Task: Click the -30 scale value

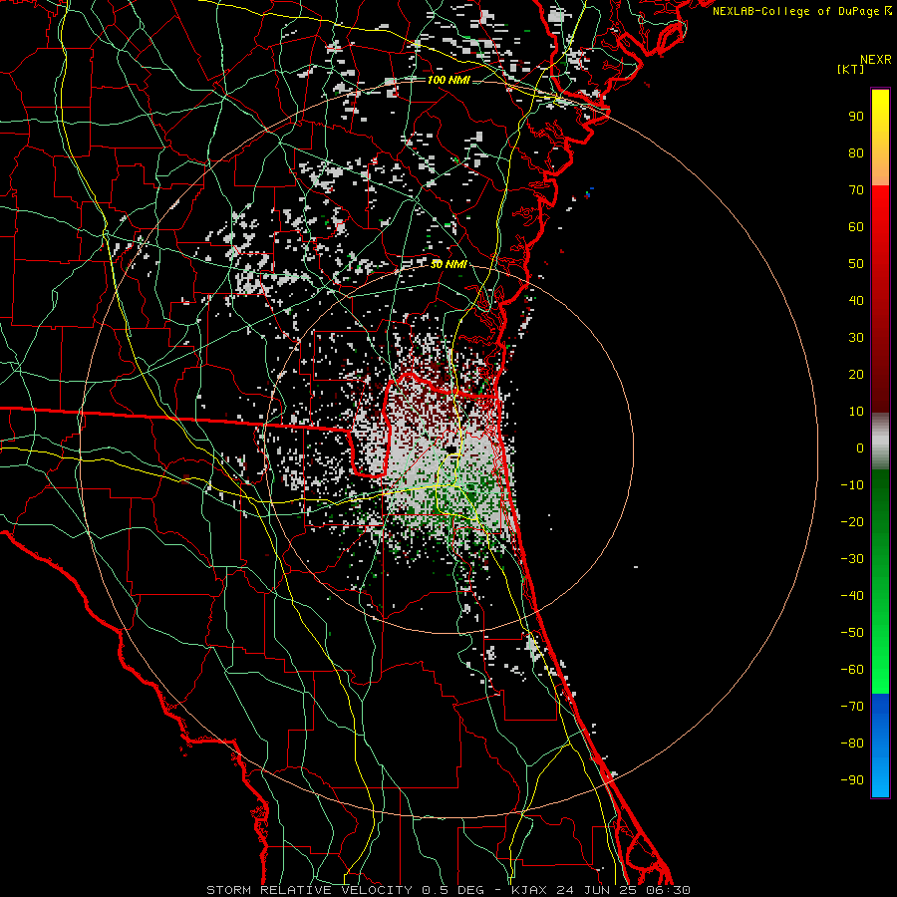Action: pyautogui.click(x=852, y=559)
